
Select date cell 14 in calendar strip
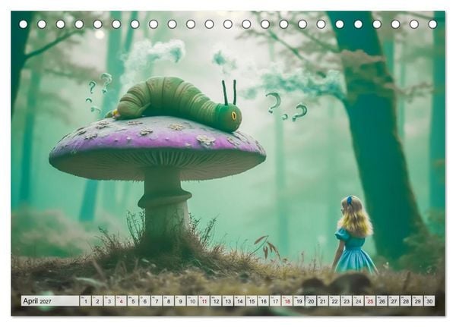coord(239,301)
